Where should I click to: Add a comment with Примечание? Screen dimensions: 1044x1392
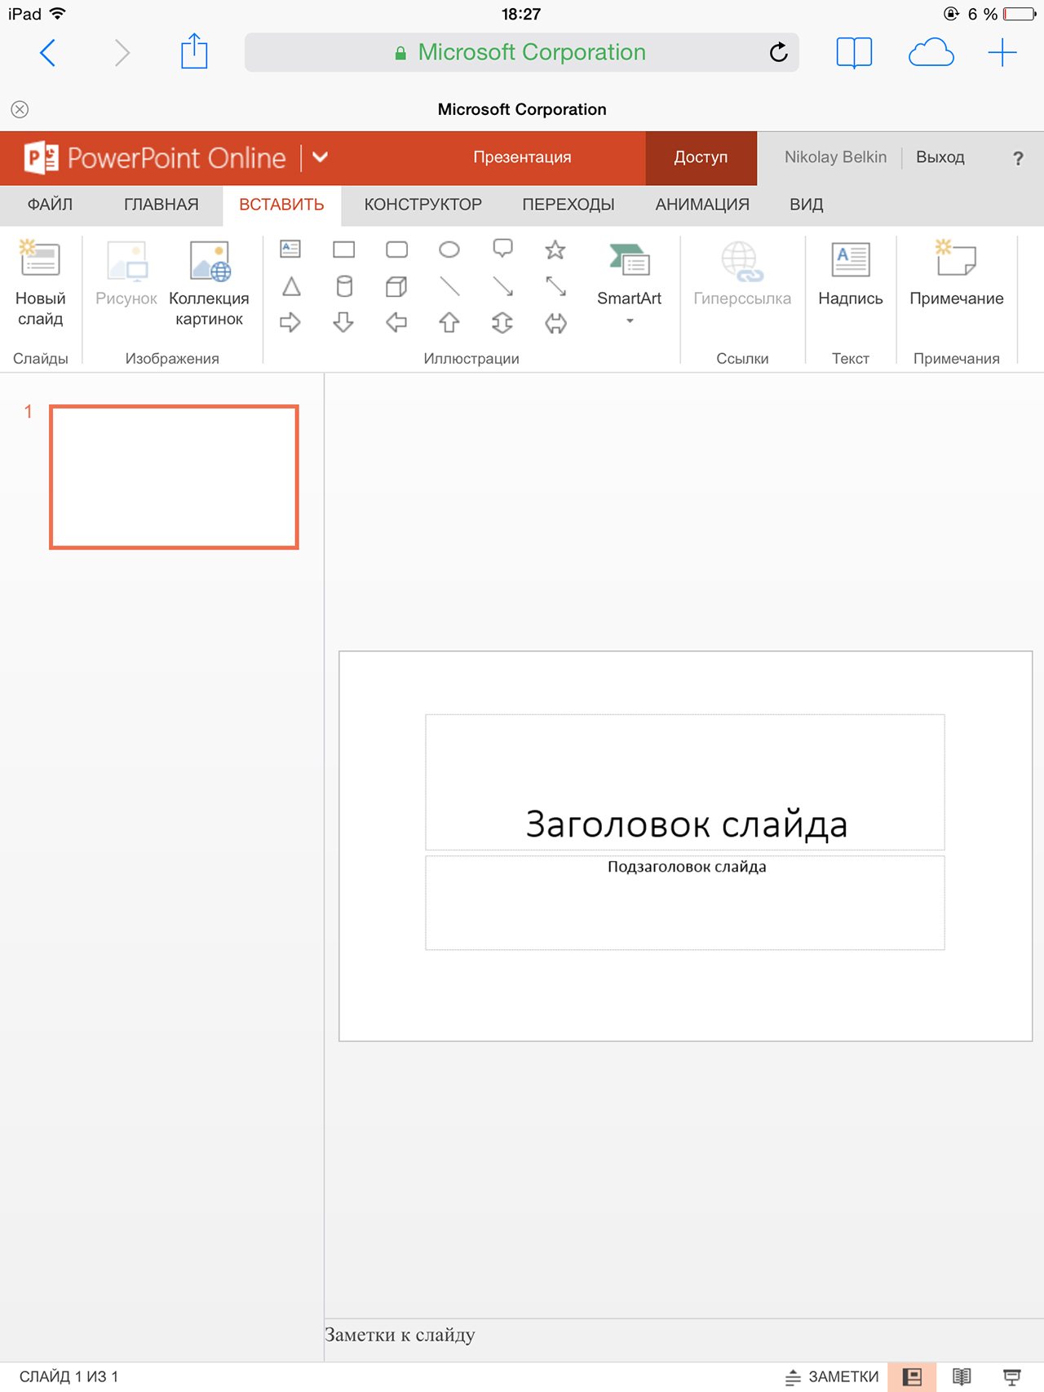coord(956,274)
